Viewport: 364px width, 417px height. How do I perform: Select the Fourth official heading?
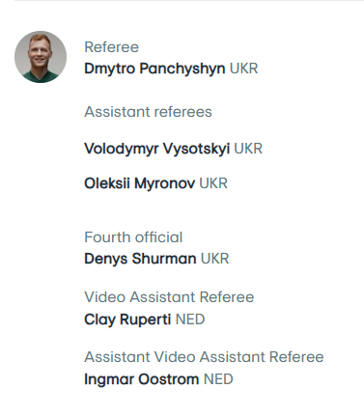133,237
